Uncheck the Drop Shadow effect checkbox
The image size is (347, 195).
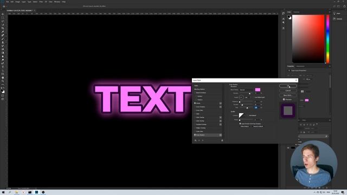click(195, 135)
